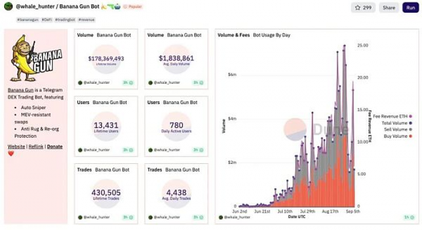Open the Share dialog

click(x=389, y=7)
